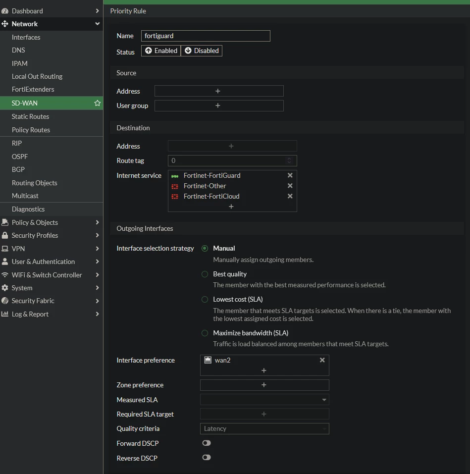Select the Lowest cost (SLA) strategy

point(205,300)
